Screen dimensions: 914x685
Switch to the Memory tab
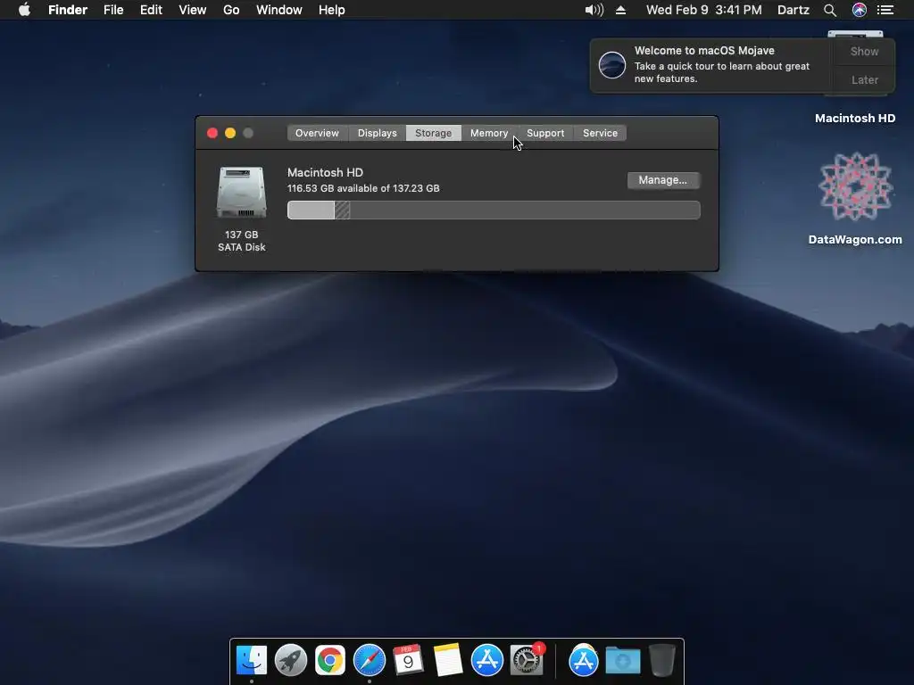click(x=489, y=133)
